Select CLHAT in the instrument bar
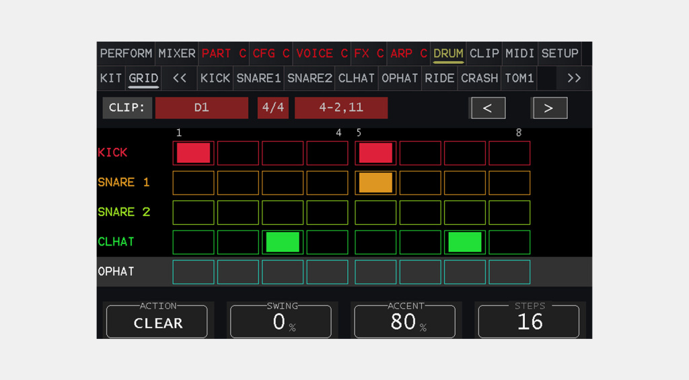 pyautogui.click(x=357, y=78)
